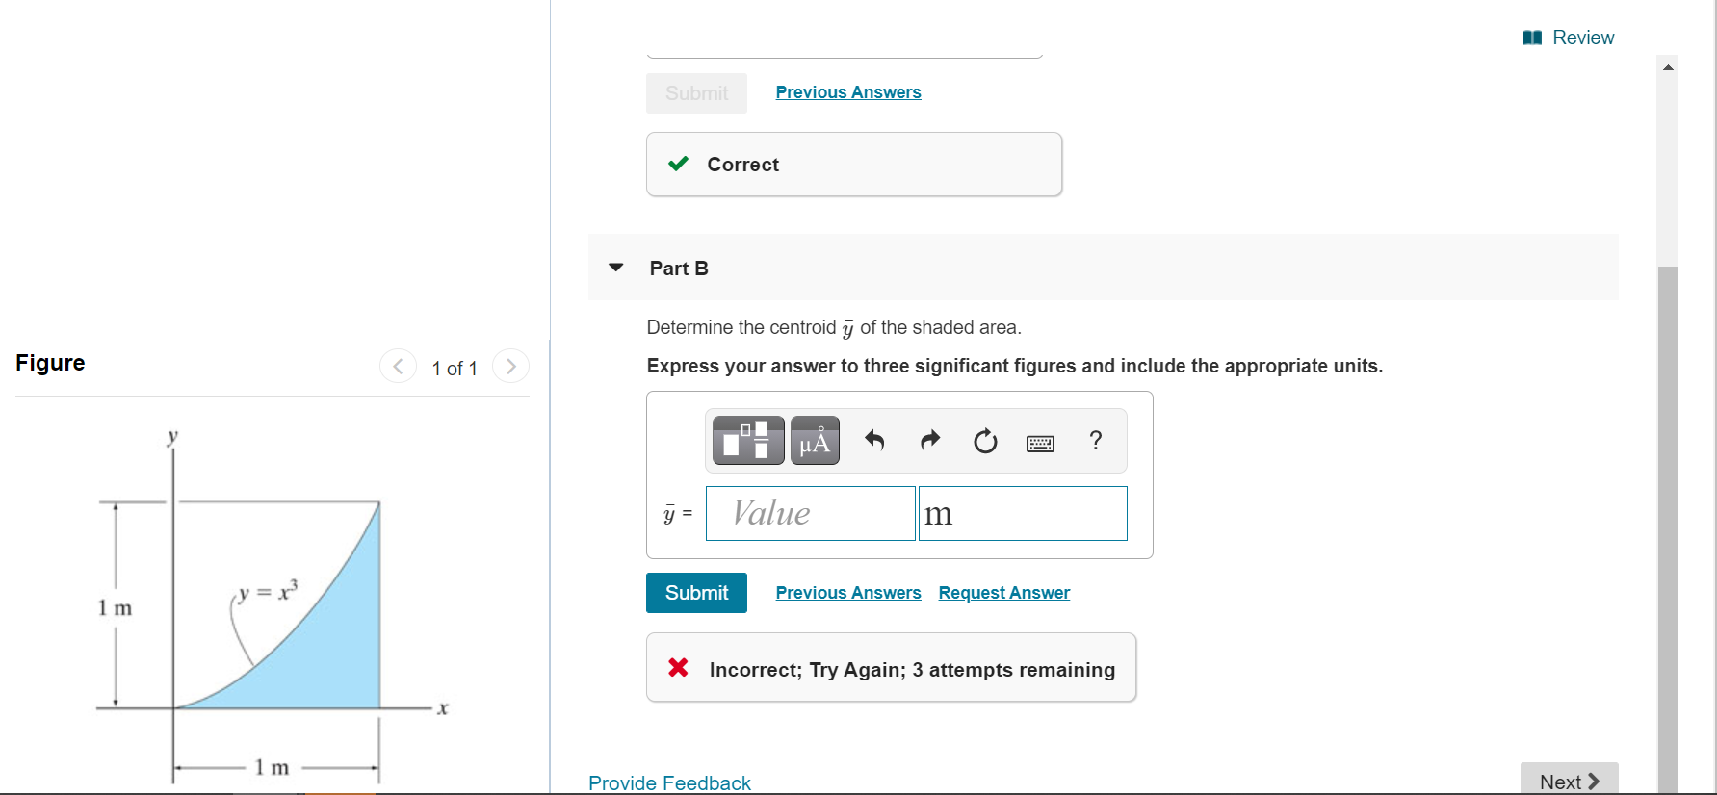Reset the answer using the circular reset icon
Screen dimensions: 1717x795
click(984, 441)
